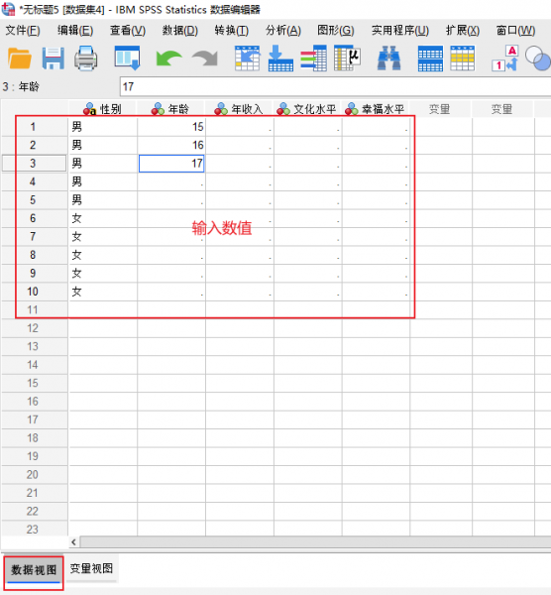This screenshot has width=551, height=595.
Task: Click the Insert variable yellow grid icon
Action: 462,59
